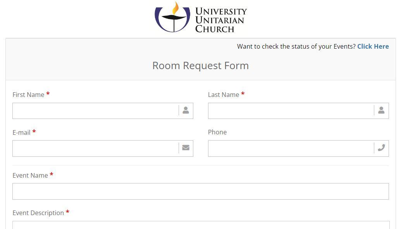The height and width of the screenshot is (229, 401).
Task: Focus the First Name input field
Action: (96, 111)
